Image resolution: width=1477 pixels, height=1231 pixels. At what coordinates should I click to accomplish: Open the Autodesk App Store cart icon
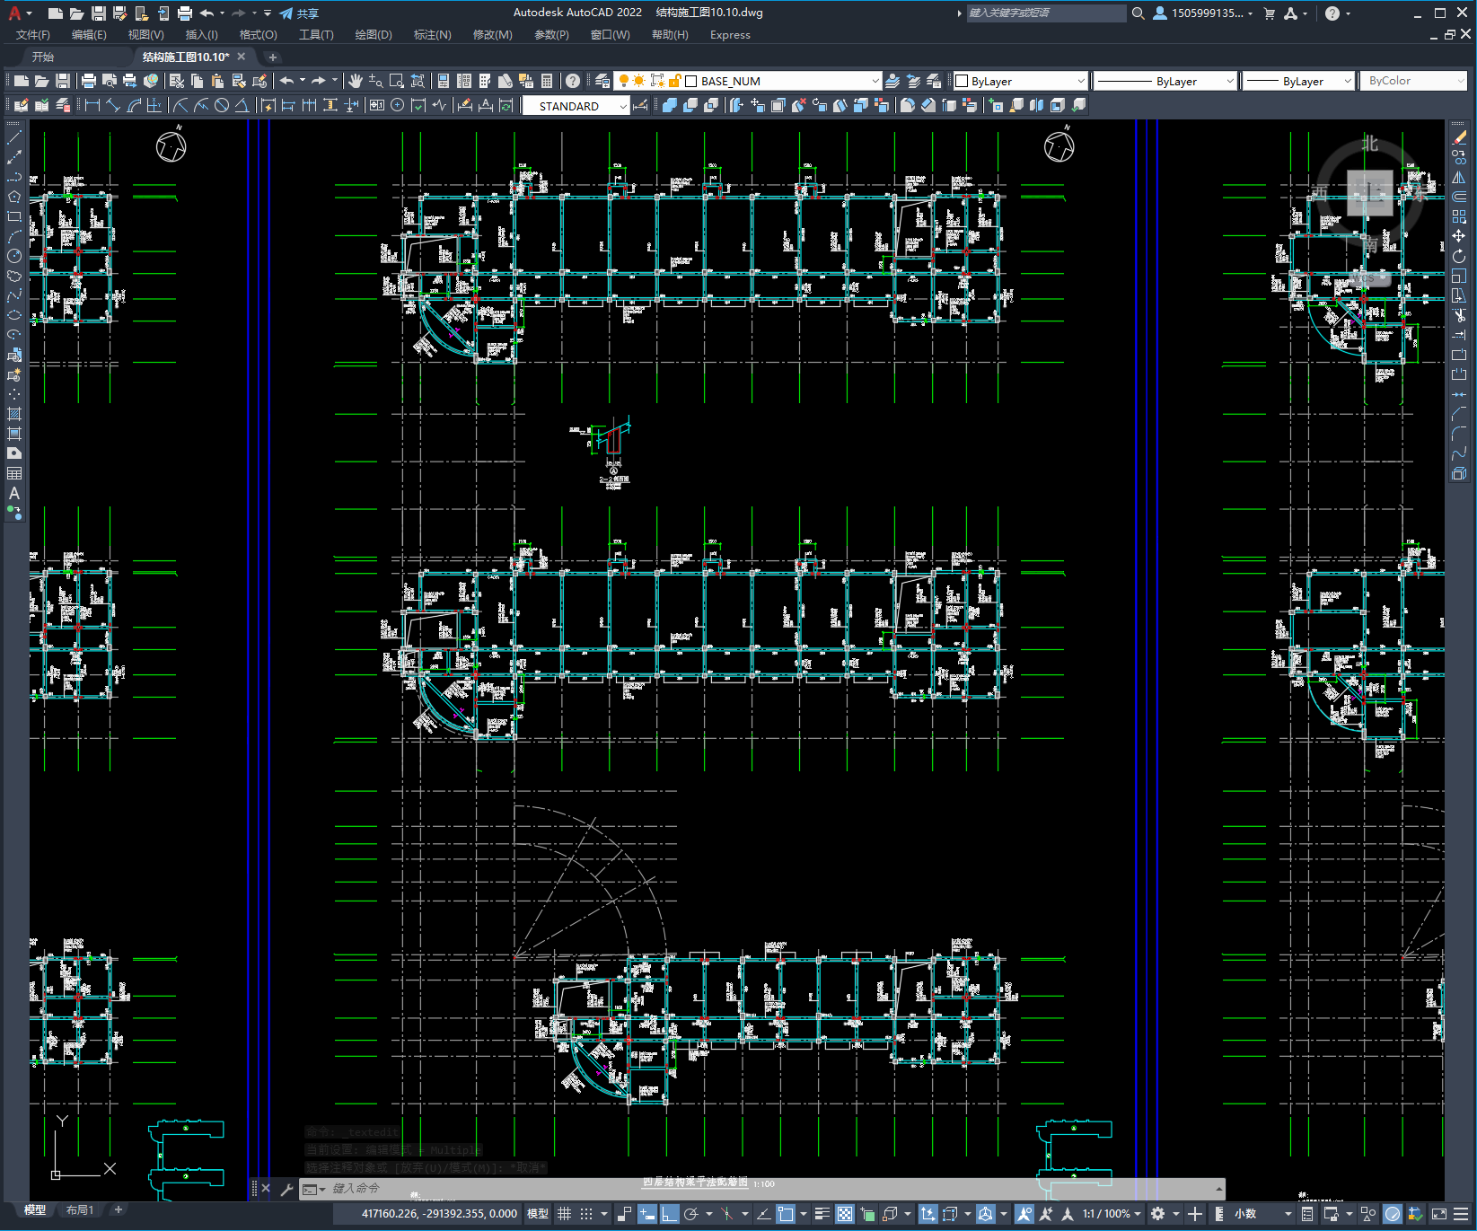[1269, 13]
